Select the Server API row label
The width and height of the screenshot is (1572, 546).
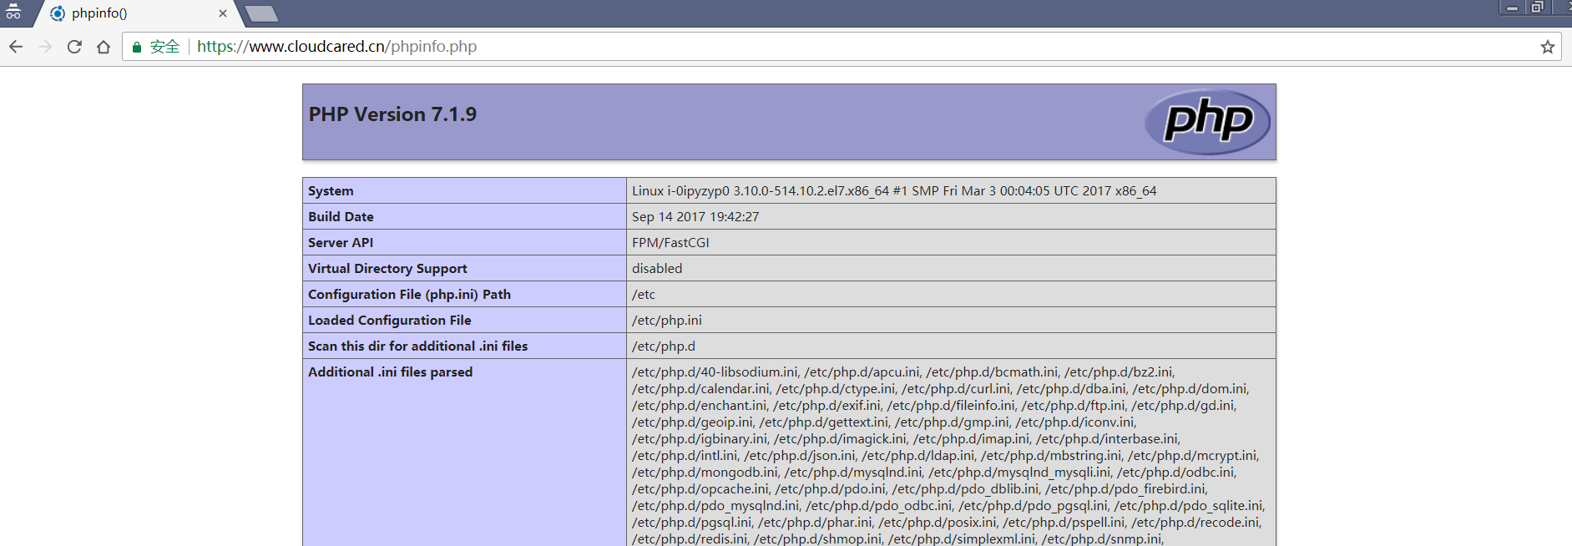(x=341, y=243)
